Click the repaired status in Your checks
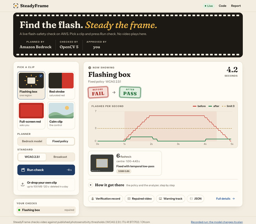The width and height of the screenshot is (256, 224). tap(69, 210)
